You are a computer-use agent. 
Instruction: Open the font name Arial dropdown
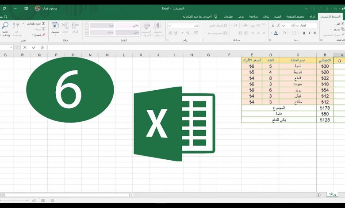point(297,26)
